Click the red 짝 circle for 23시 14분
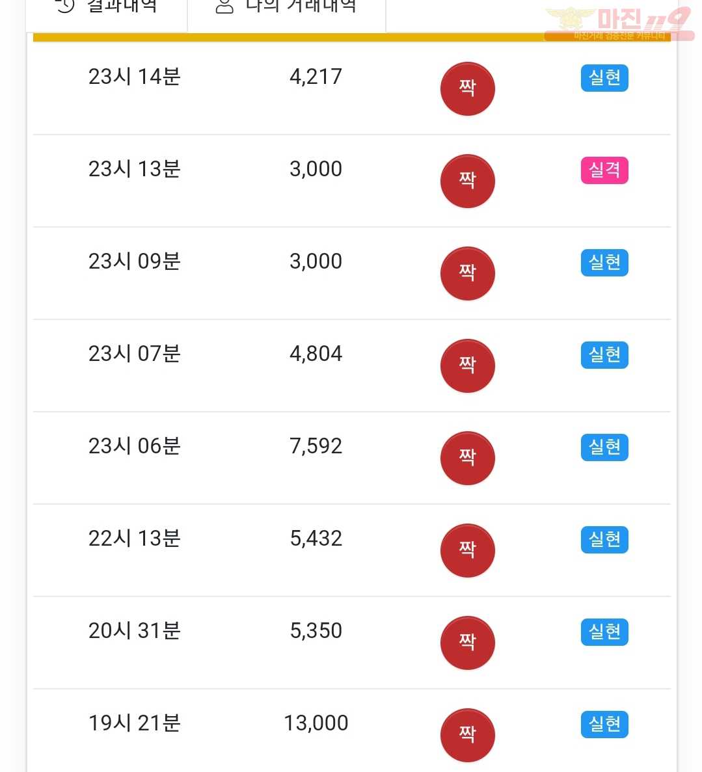 coord(468,88)
